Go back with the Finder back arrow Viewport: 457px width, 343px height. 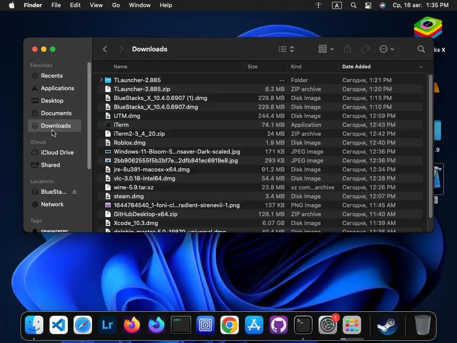tap(105, 49)
